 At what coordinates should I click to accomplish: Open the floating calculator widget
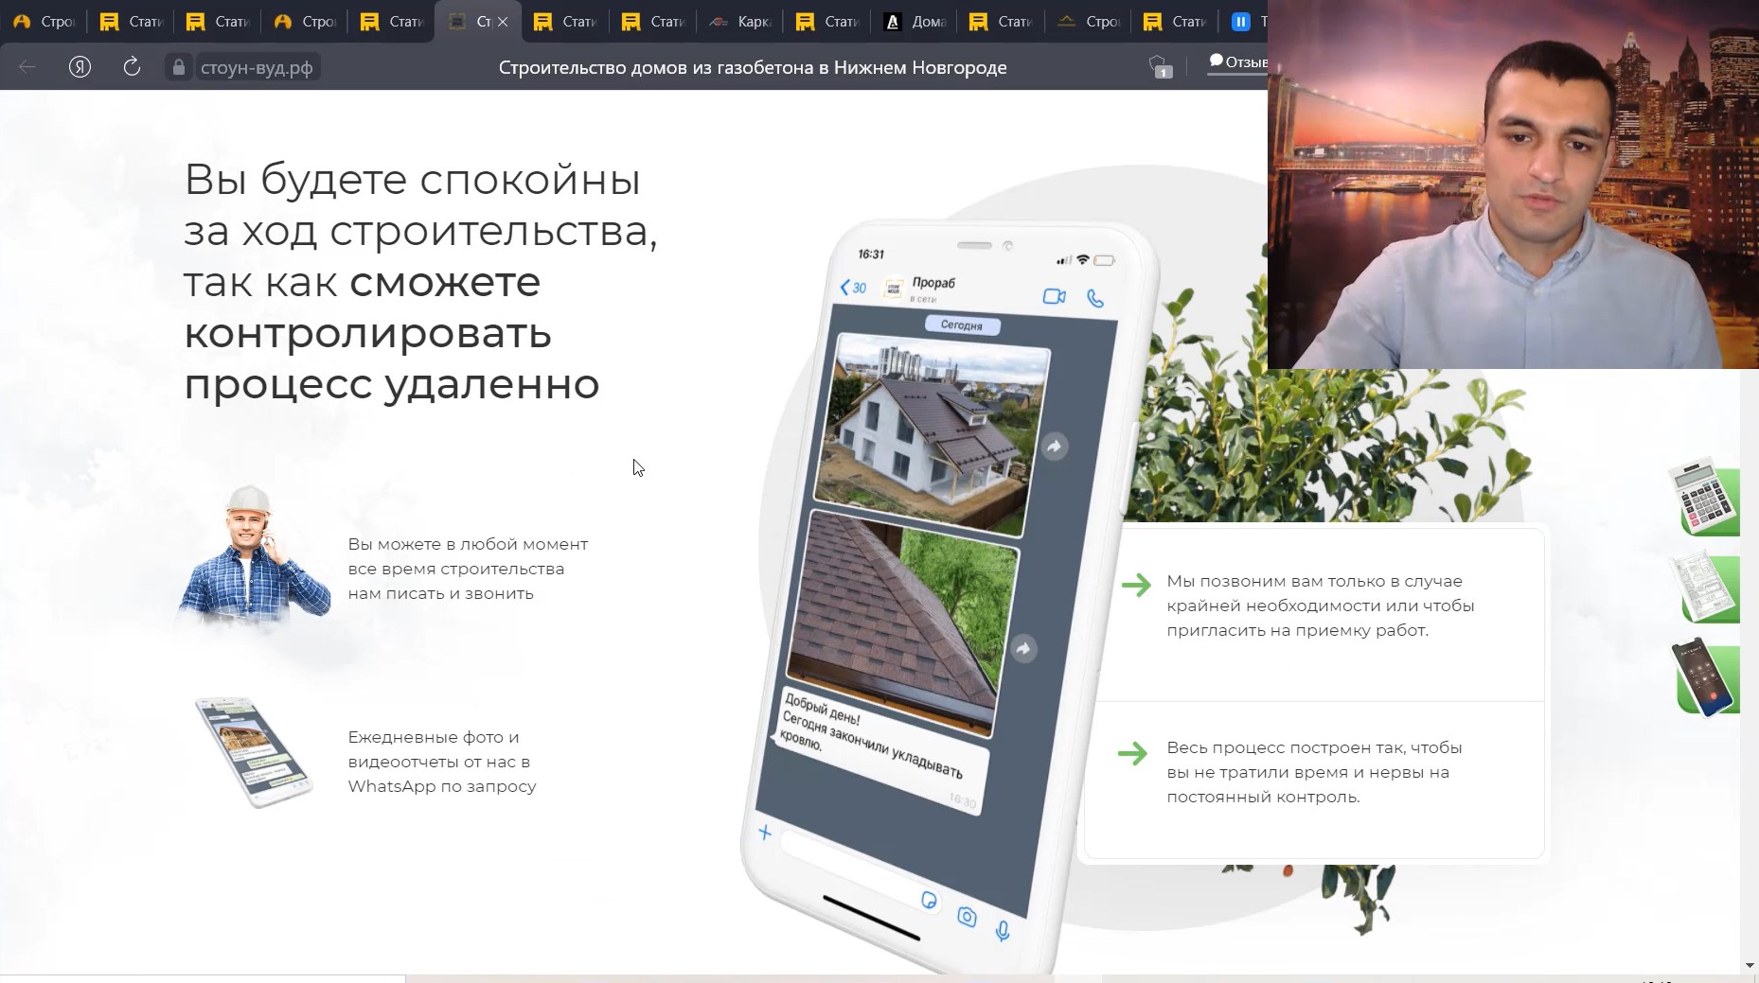pos(1703,498)
